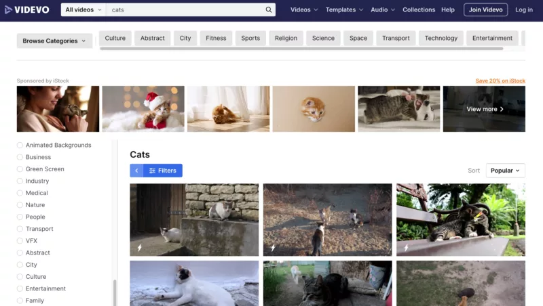
Task: Open the Popular sort dropdown
Action: [505, 171]
